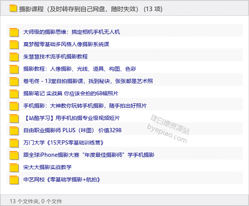Image resolution: width=249 pixels, height=206 pixels.
Task: Click the header title 摄影课程 (13 项)
Action: click(x=91, y=9)
